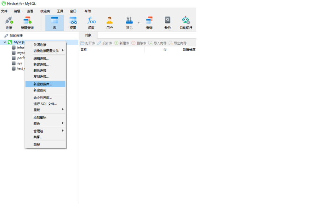Click the 导入向导 button

coord(157,43)
